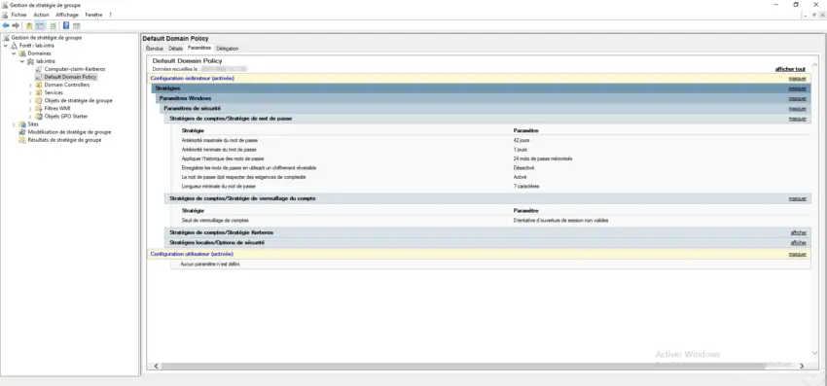
Task: Click the Forêt : lab.intra forest icon
Action: click(x=15, y=46)
